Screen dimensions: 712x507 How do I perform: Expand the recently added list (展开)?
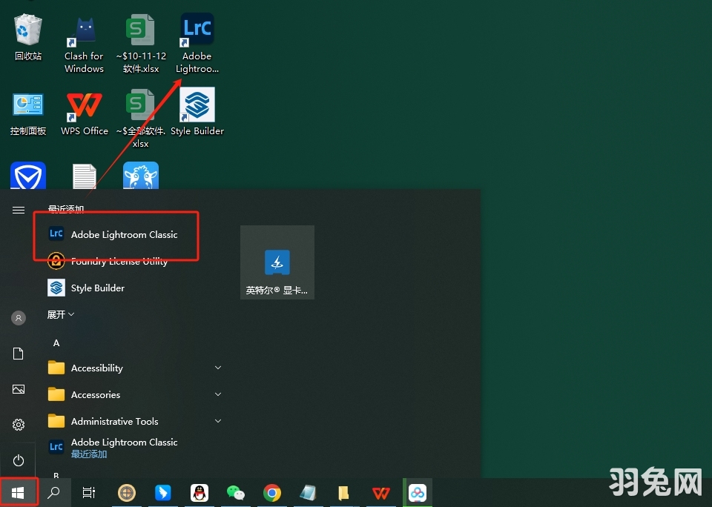tap(61, 314)
